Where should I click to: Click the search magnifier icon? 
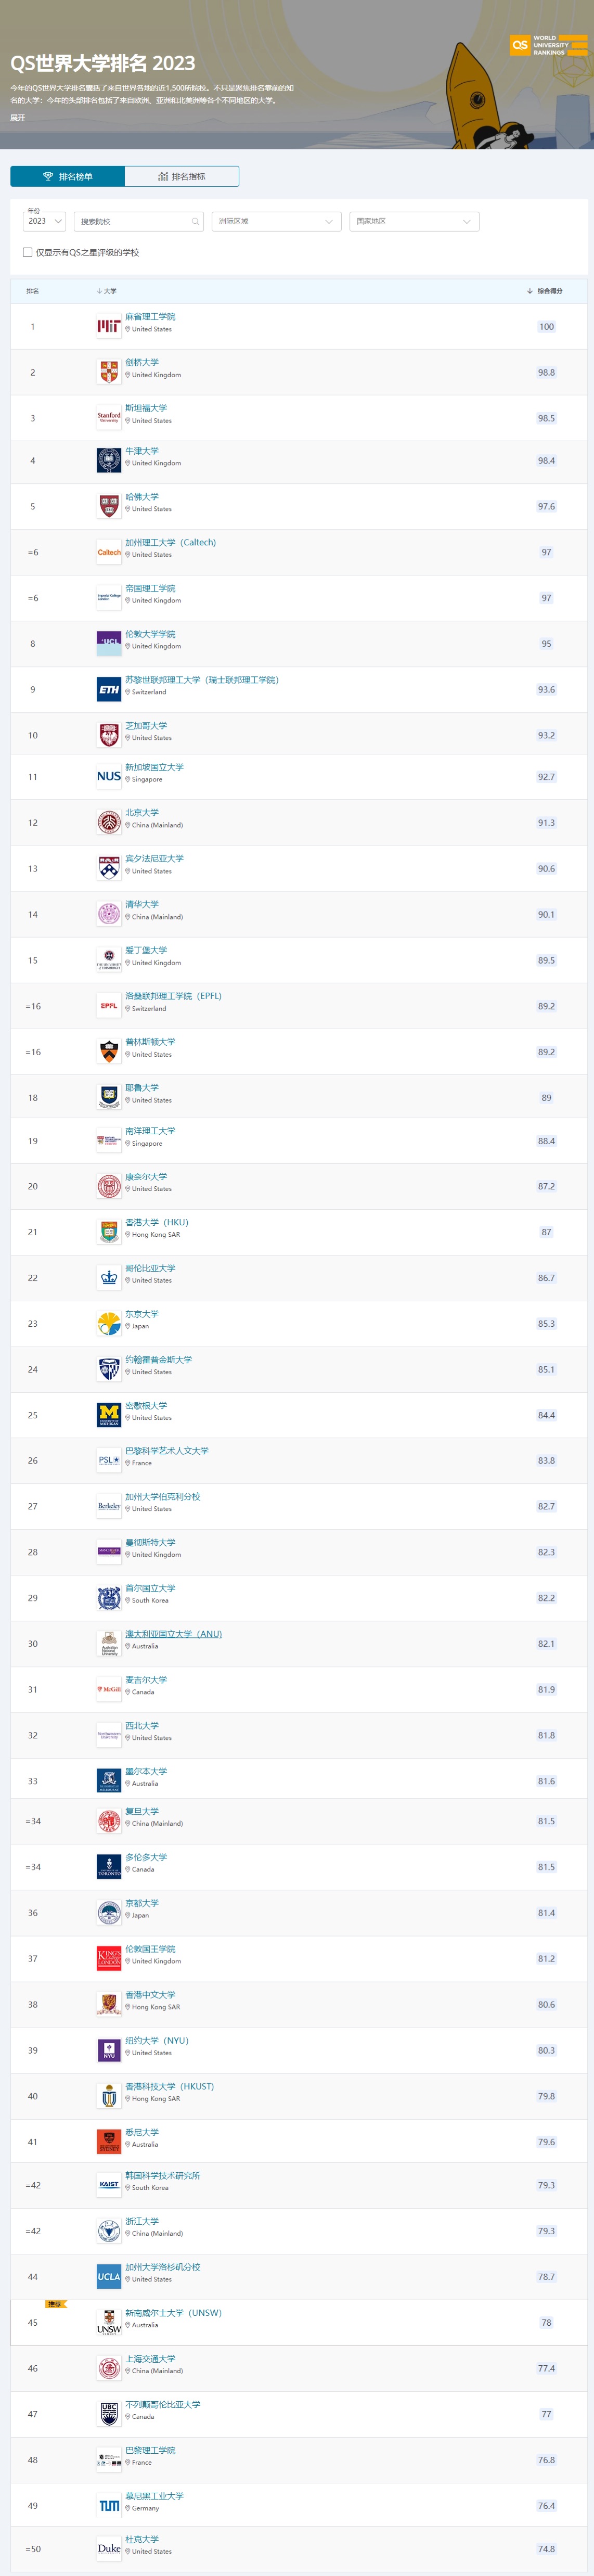(x=195, y=221)
